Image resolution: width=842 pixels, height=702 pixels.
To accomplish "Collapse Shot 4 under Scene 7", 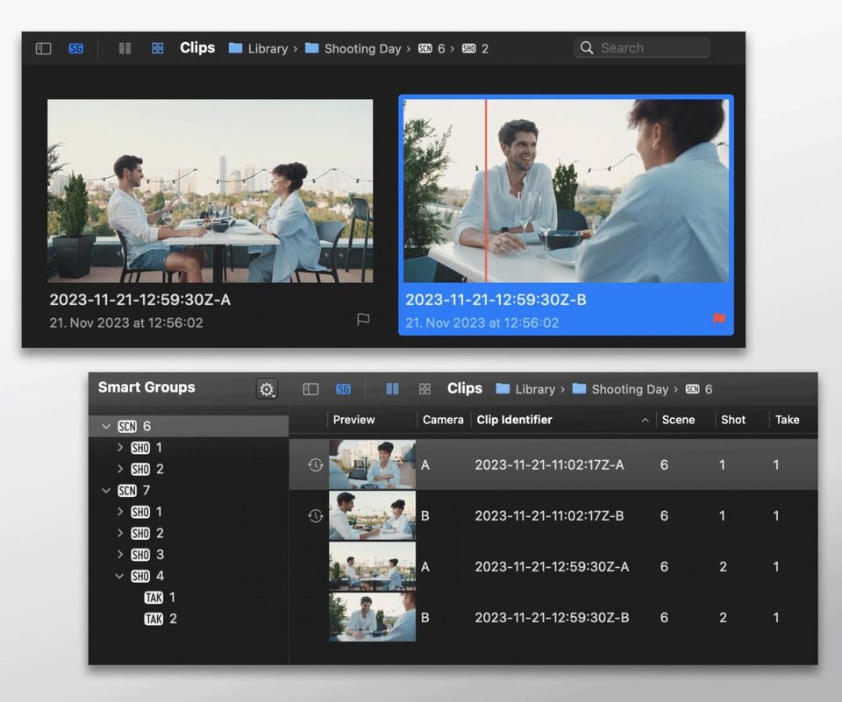I will point(120,577).
